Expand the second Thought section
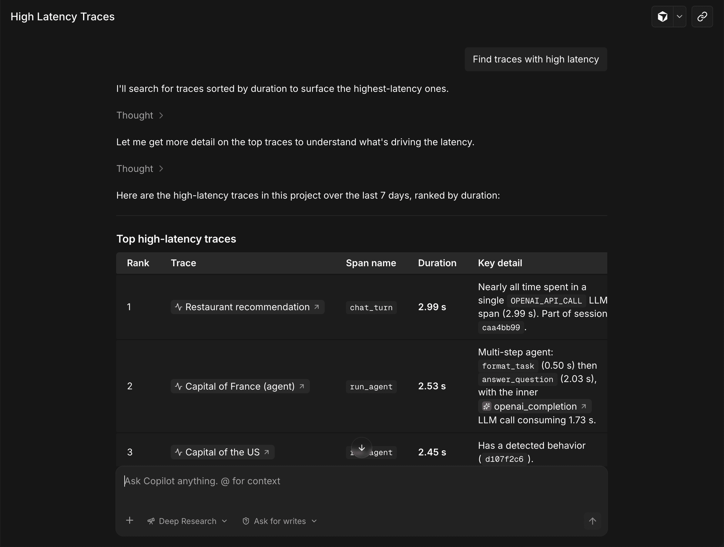The image size is (724, 547). [140, 169]
